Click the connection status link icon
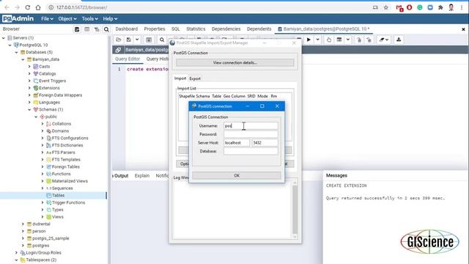Screen dimensions: 469x264 pos(118,50)
